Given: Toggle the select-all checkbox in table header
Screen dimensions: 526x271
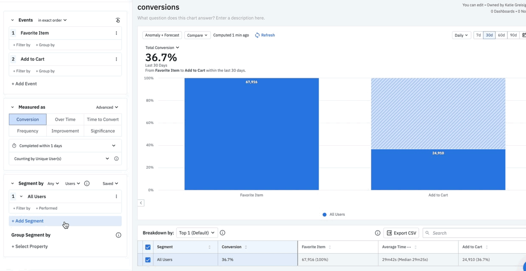Looking at the screenshot, I should tap(148, 247).
